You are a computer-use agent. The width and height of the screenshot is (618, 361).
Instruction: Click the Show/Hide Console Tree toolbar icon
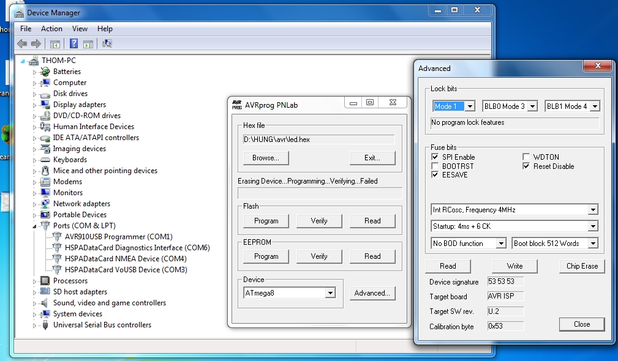(x=55, y=43)
